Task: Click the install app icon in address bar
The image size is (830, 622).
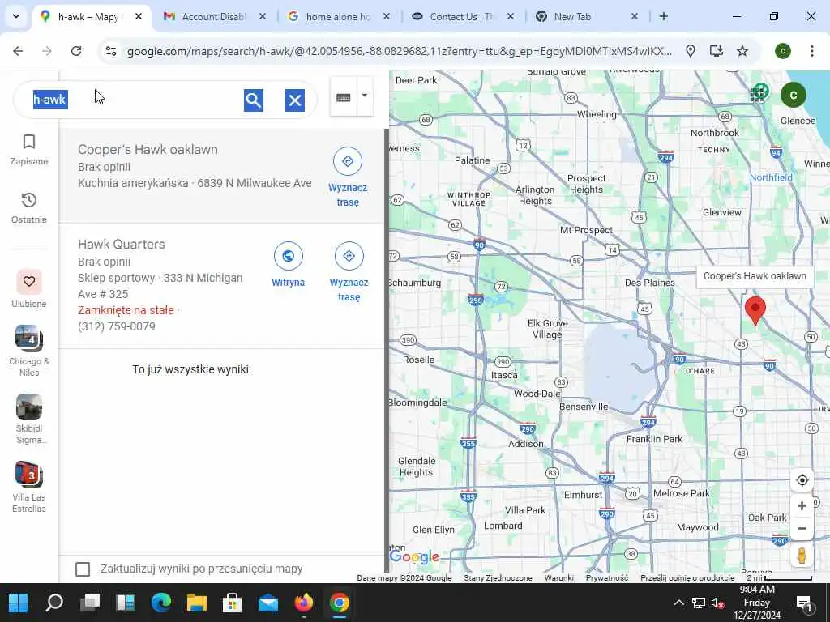Action: (717, 51)
